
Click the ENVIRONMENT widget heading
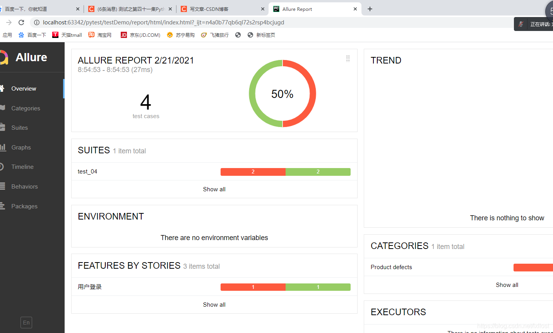tap(111, 216)
